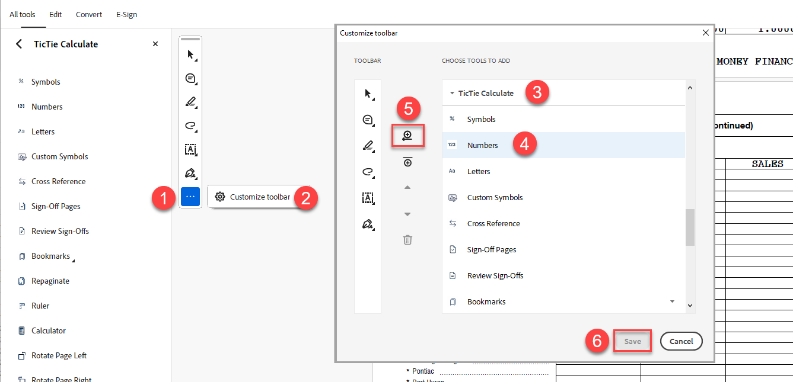793x382 pixels.
Task: Pick highlighter tool in floating quick toolbar
Action: point(190,102)
